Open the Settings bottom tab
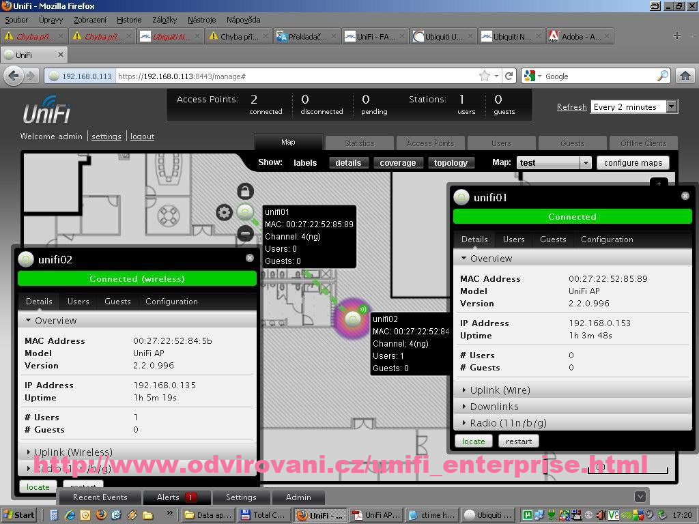Viewport: 699px width, 524px height. tap(241, 497)
